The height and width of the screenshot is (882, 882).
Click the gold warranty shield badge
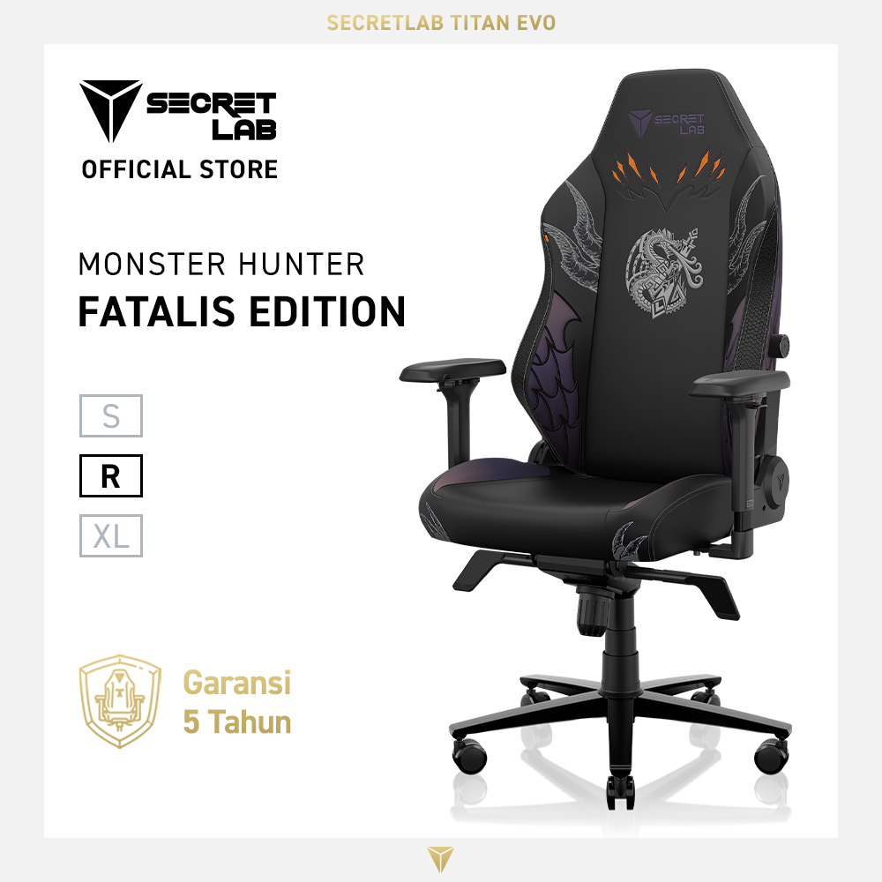120,701
